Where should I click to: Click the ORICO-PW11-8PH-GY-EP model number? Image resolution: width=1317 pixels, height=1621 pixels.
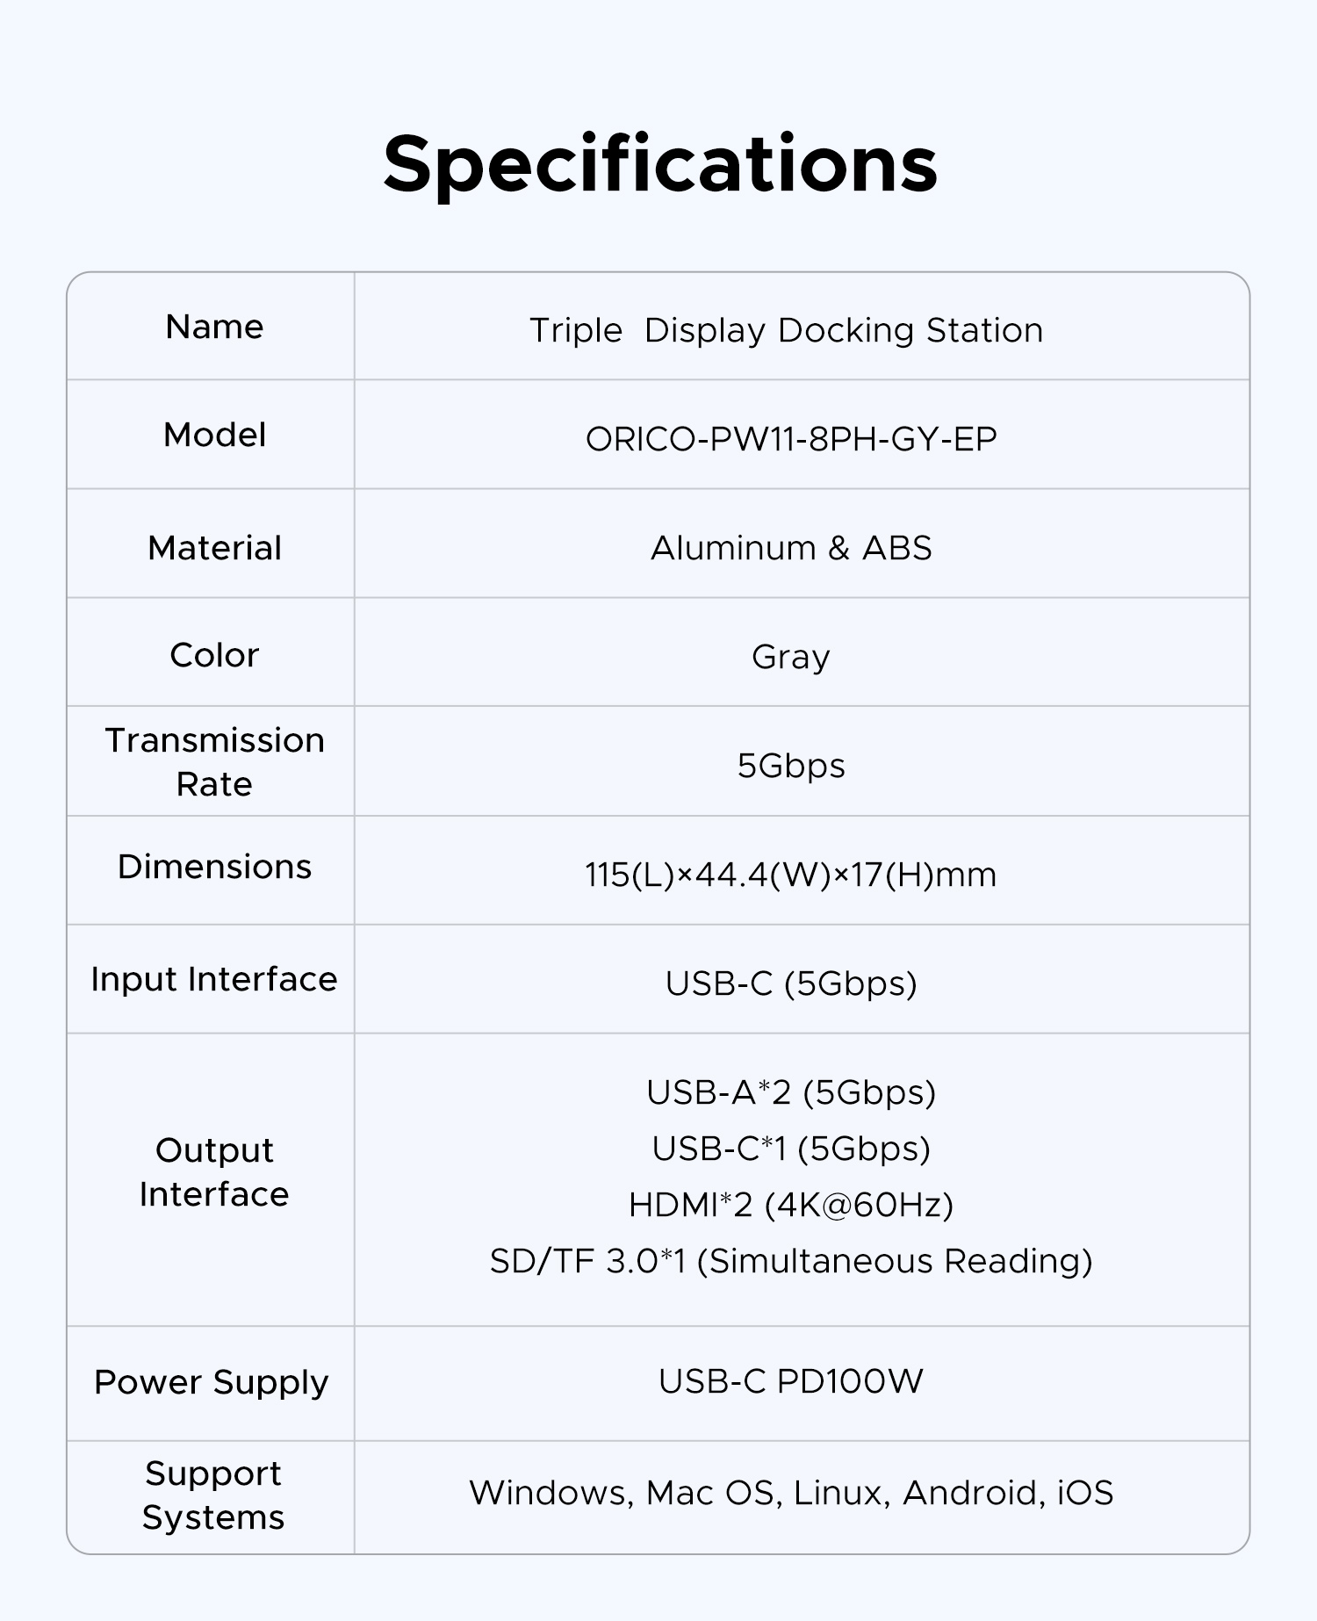pos(791,439)
